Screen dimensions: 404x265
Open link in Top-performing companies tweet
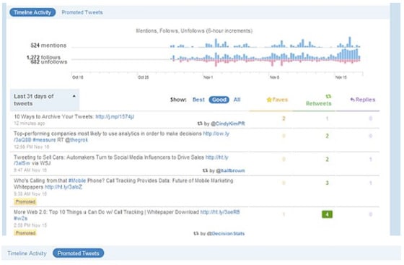[x=216, y=134]
